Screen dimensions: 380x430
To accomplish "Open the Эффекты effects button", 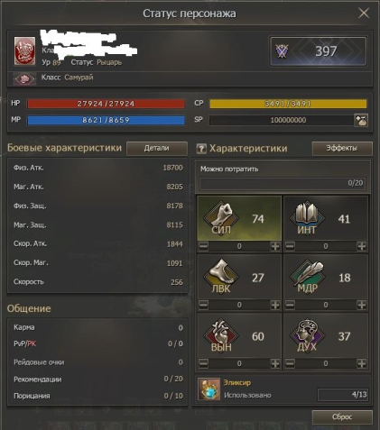I will tap(342, 148).
